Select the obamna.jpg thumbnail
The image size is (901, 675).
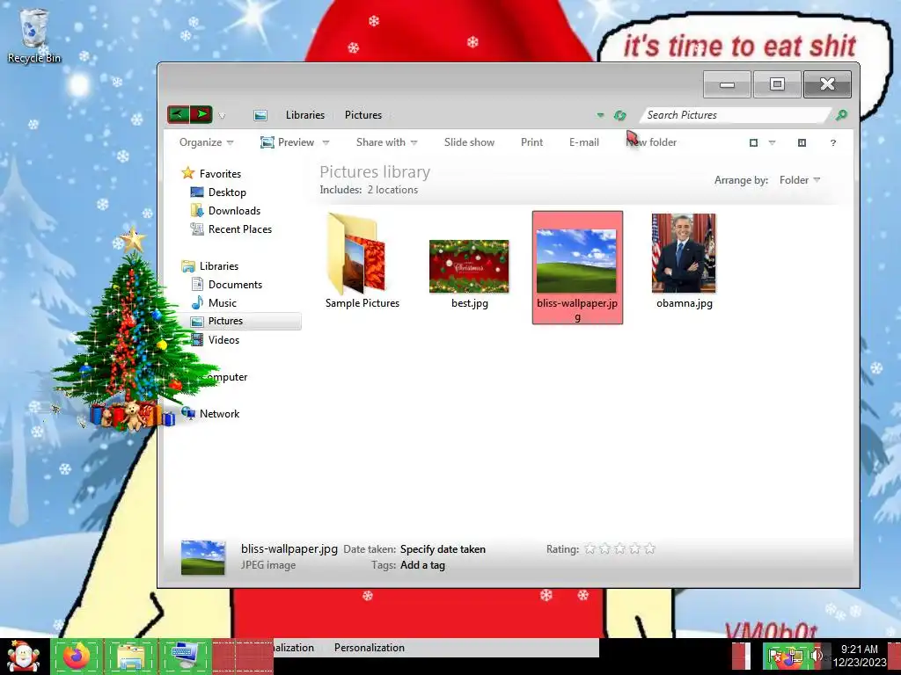684,261
